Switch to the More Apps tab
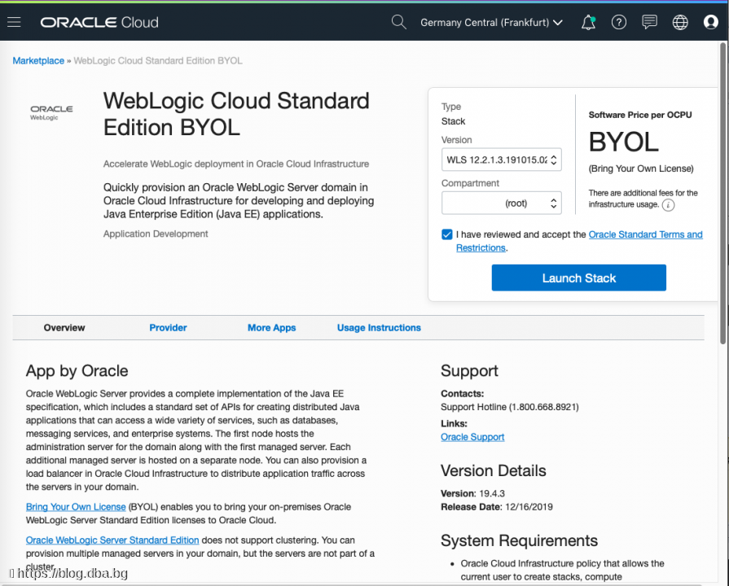 tap(271, 328)
